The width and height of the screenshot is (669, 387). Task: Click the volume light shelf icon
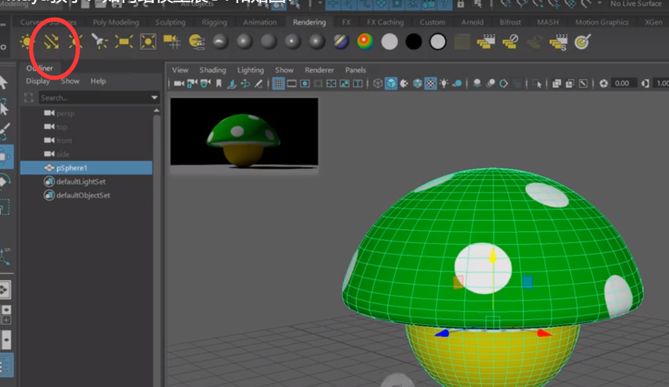click(x=148, y=42)
